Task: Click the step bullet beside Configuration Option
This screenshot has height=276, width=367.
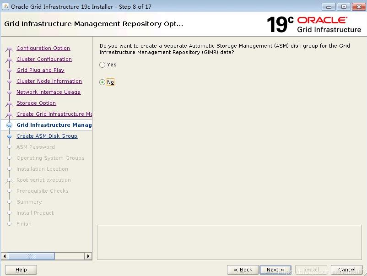Action: (9, 49)
